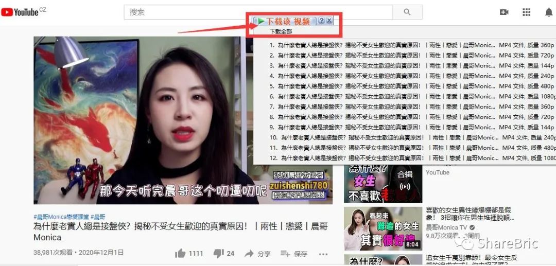The image size is (556, 266).
Task: Click the 下载该视频 download button
Action: click(284, 21)
